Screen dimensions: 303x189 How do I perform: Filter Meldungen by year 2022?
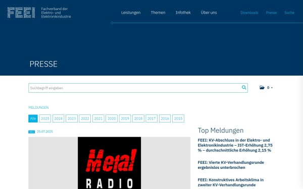coord(85,118)
